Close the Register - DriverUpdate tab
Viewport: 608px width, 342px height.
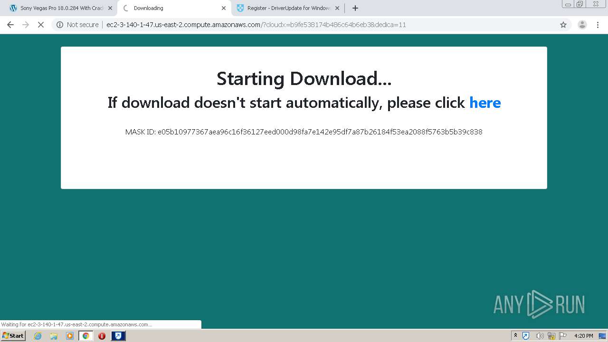pyautogui.click(x=337, y=8)
